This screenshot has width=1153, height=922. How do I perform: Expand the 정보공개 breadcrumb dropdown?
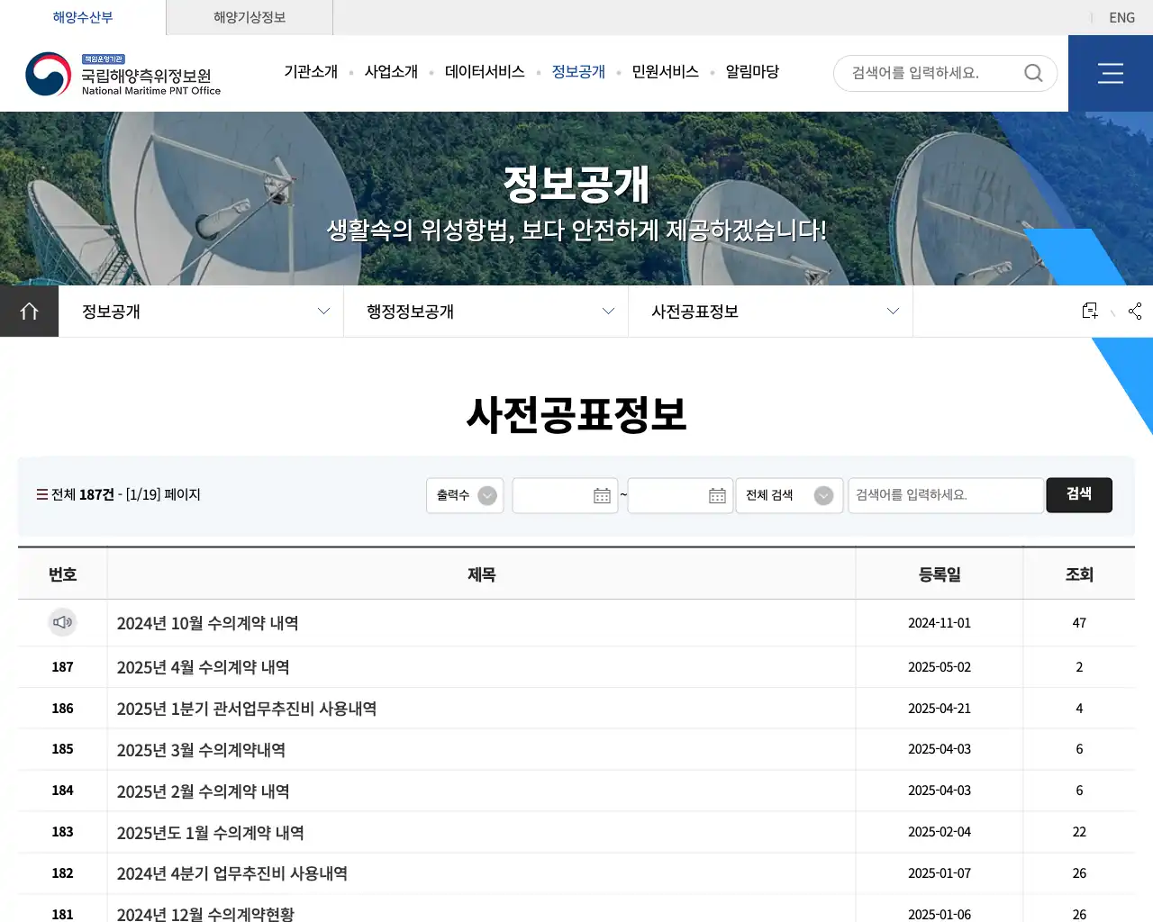(x=201, y=312)
